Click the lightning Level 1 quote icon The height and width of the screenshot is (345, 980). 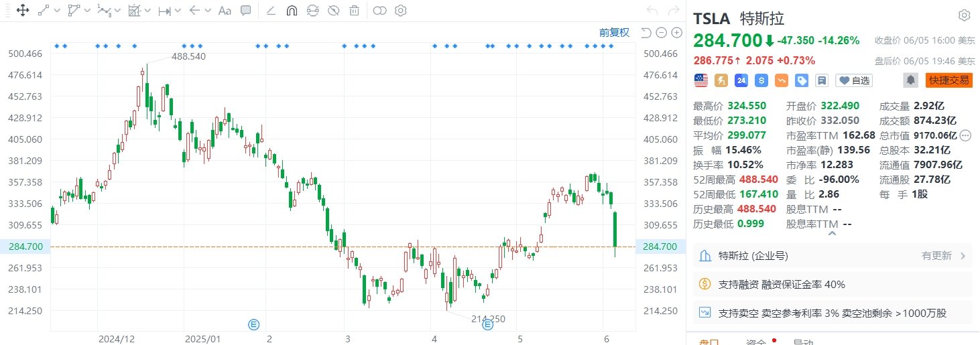[721, 80]
